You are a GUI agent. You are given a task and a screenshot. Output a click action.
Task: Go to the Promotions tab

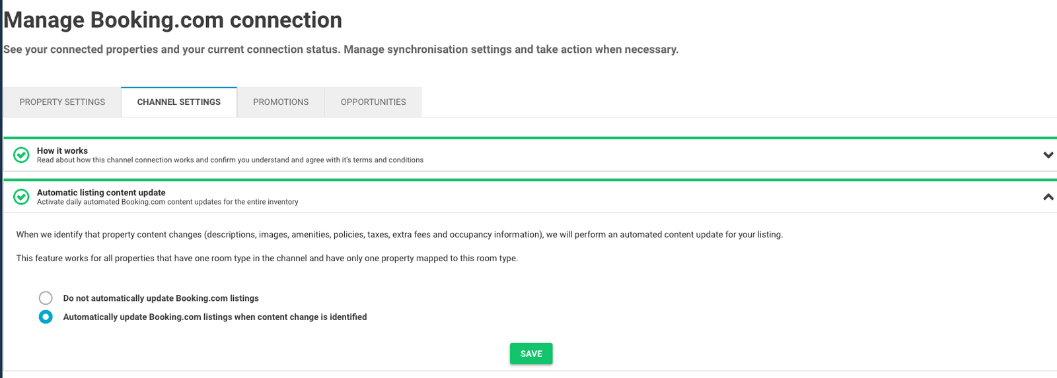coord(281,102)
